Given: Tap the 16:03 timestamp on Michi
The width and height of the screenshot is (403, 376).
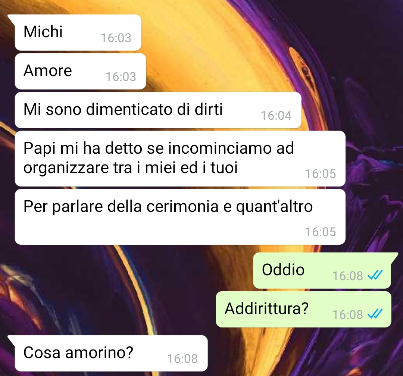Looking at the screenshot, I should pos(116,38).
